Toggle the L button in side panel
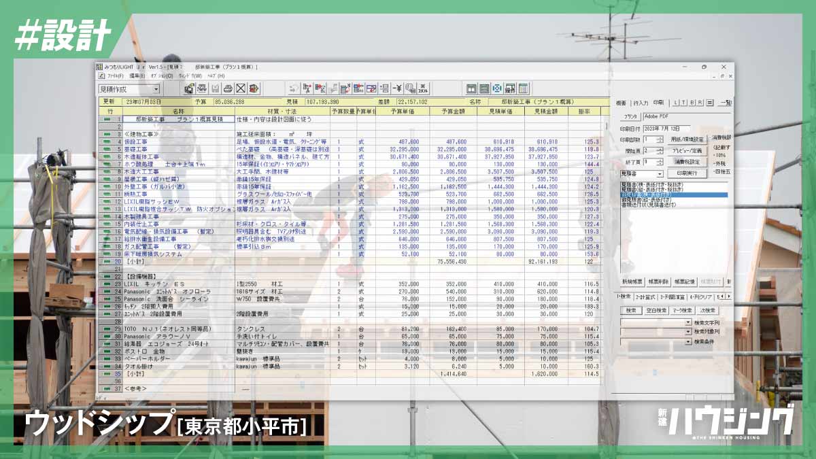The width and height of the screenshot is (816, 459). pos(675,103)
